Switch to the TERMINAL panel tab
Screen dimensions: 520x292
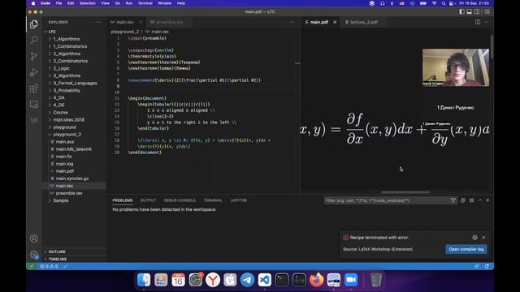213,200
